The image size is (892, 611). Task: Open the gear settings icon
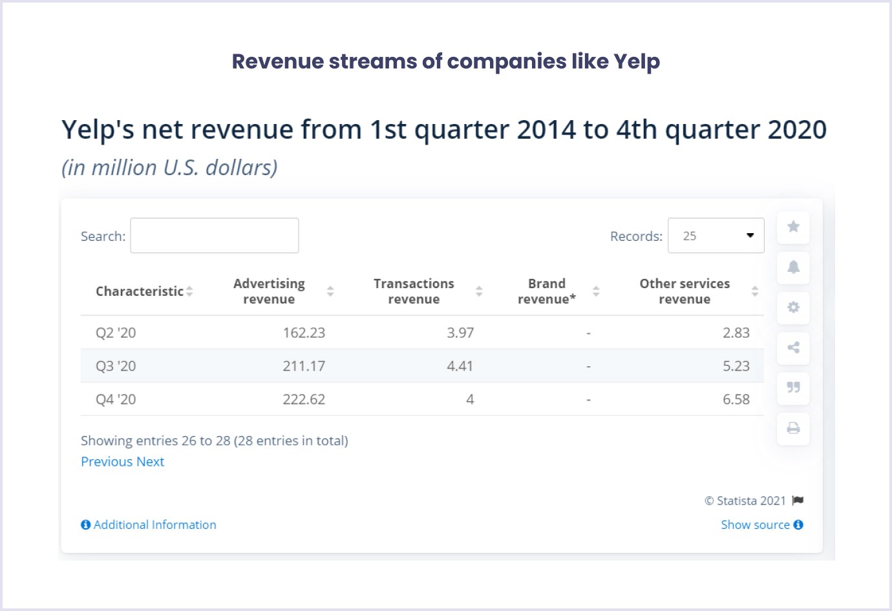click(x=793, y=307)
